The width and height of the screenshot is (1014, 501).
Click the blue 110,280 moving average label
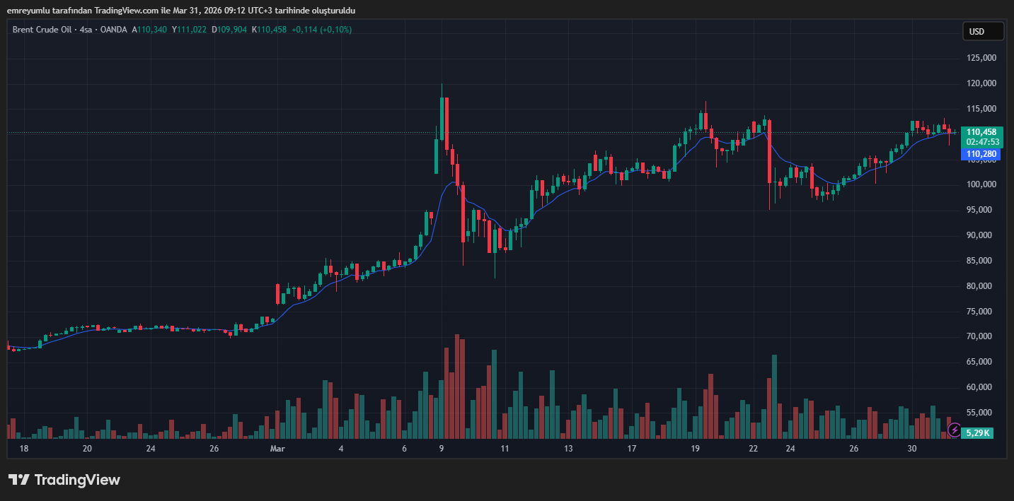981,154
